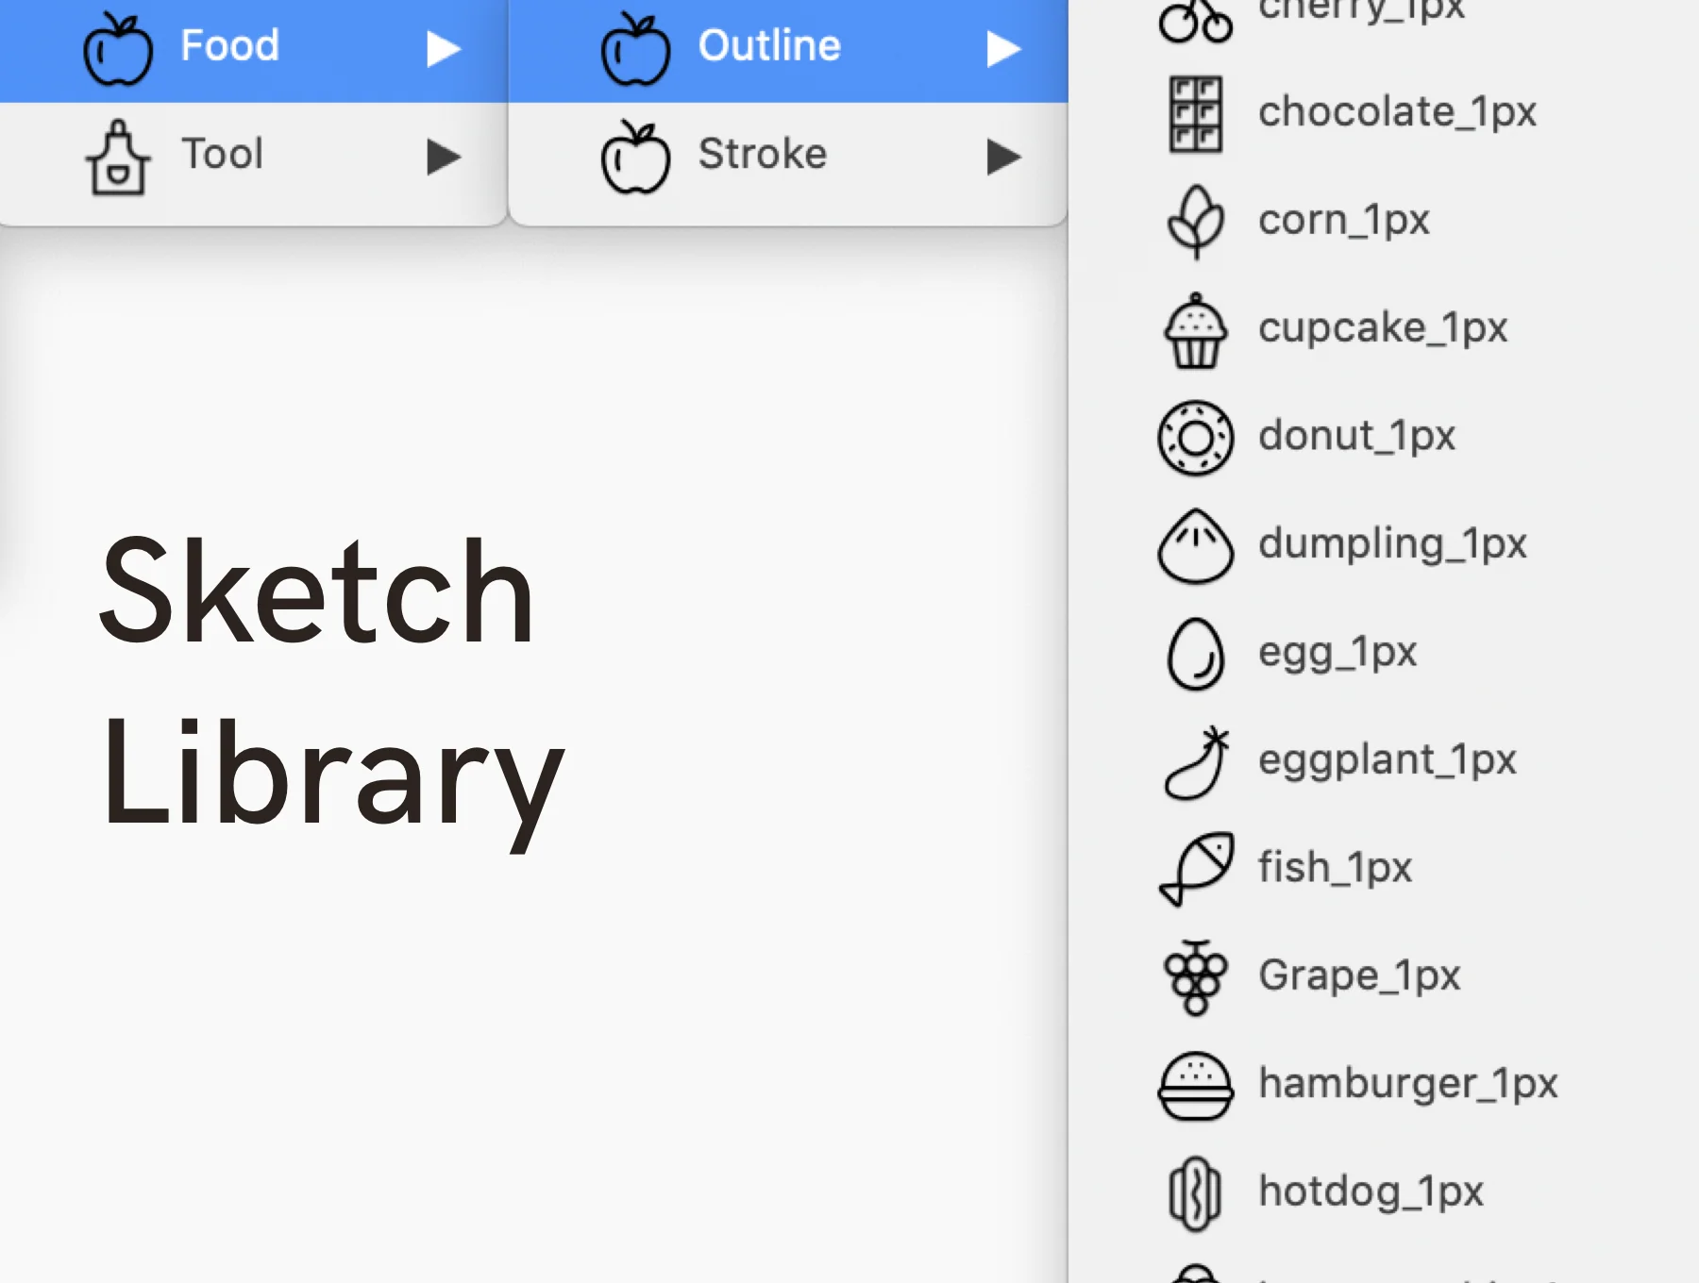This screenshot has width=1699, height=1283.
Task: Select the egg icon
Action: tap(1196, 654)
